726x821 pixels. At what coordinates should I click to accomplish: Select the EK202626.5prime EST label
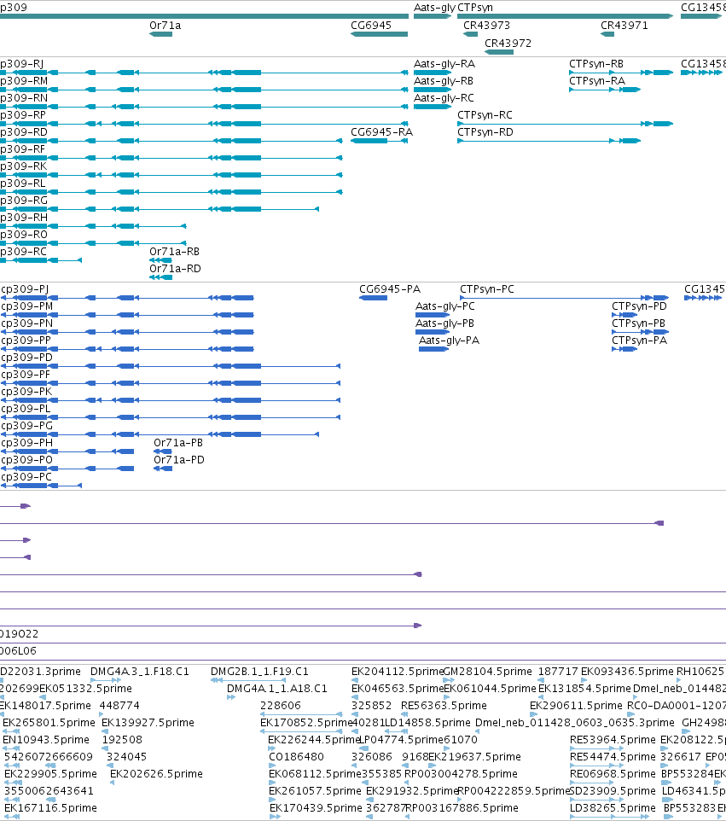156,773
